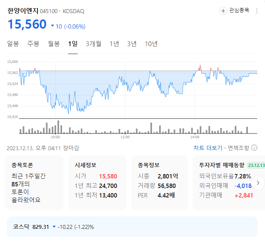Viewport: 265px width, 242px height.
Task: Open the 시세정보 card
Action: 97,183
